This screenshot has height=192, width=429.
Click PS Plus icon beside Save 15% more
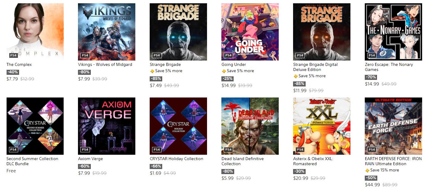367,171
